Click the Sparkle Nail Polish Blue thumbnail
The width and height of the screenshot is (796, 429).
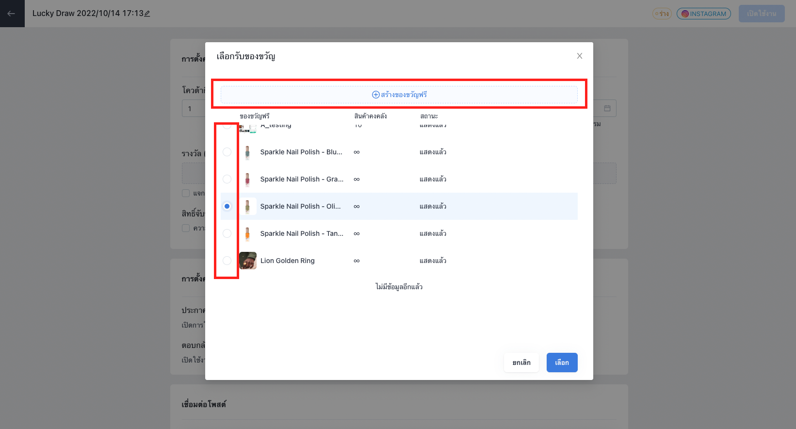(x=248, y=152)
